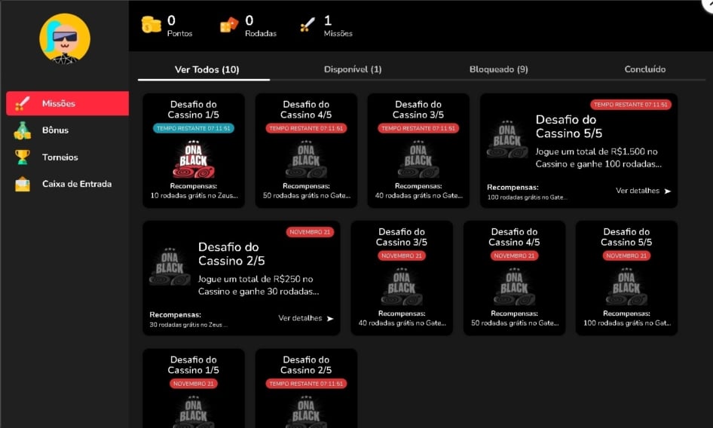Click '100 rodadas grátis no Gate...' in large 5/5 card

click(x=527, y=197)
